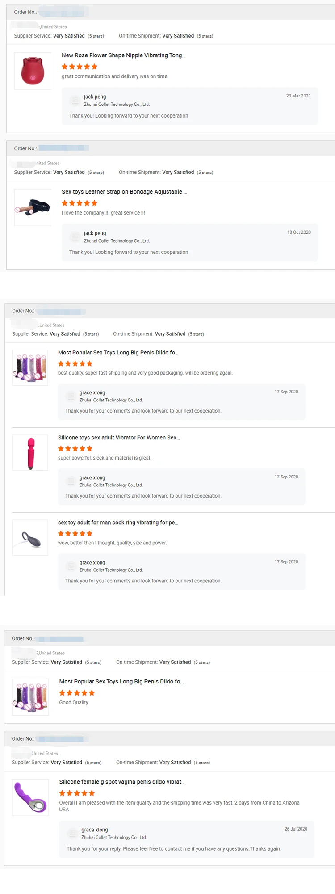The width and height of the screenshot is (335, 894).
Task: Click jack peng's avatar in the 18 Oct 2020 reply
Action: 75,237
